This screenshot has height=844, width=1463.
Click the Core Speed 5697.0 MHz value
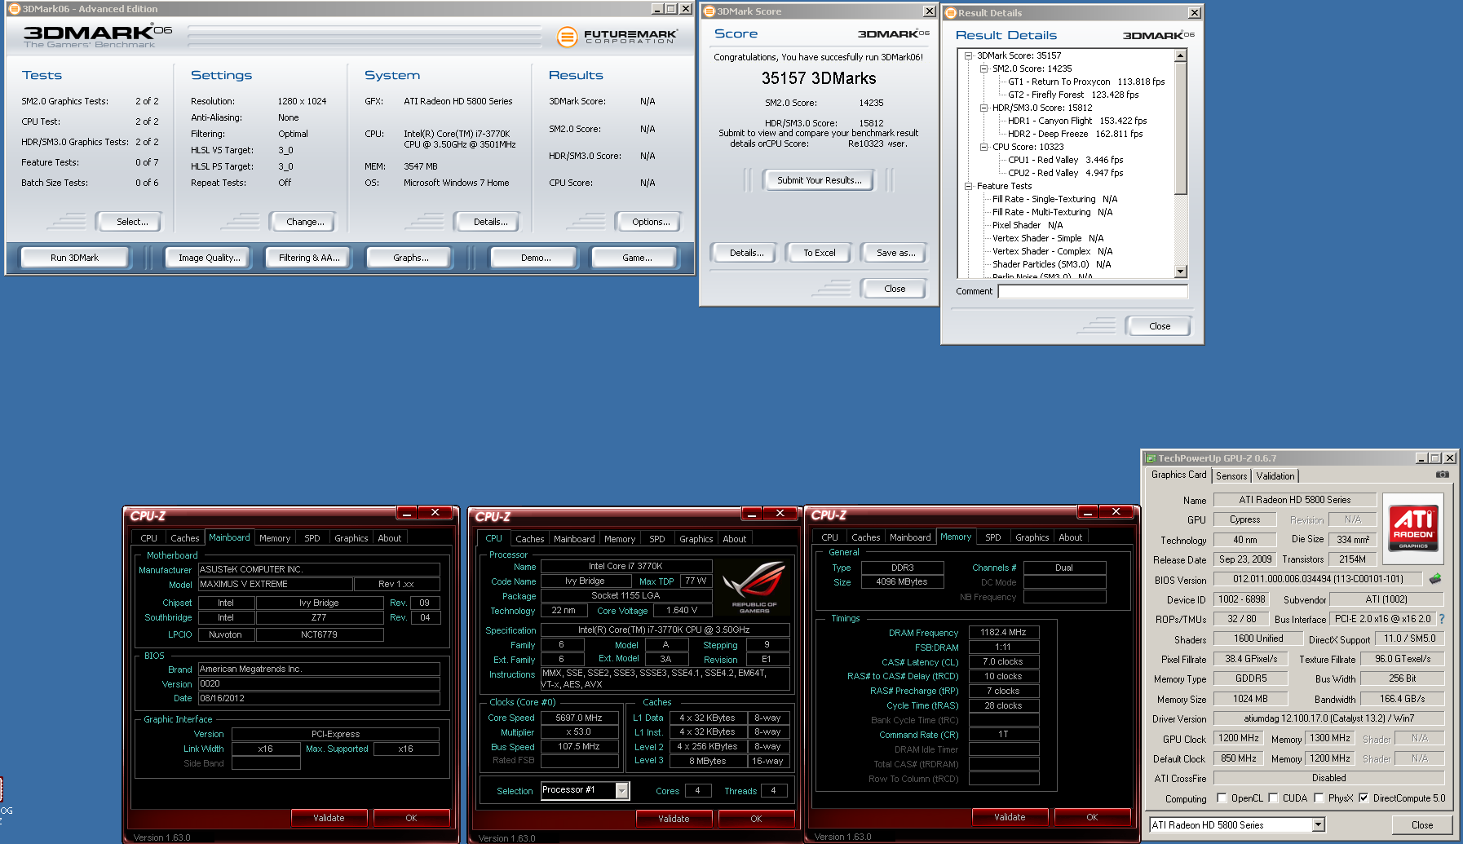point(579,718)
